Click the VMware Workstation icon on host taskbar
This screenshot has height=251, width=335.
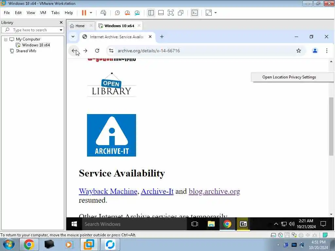pyautogui.click(x=89, y=244)
